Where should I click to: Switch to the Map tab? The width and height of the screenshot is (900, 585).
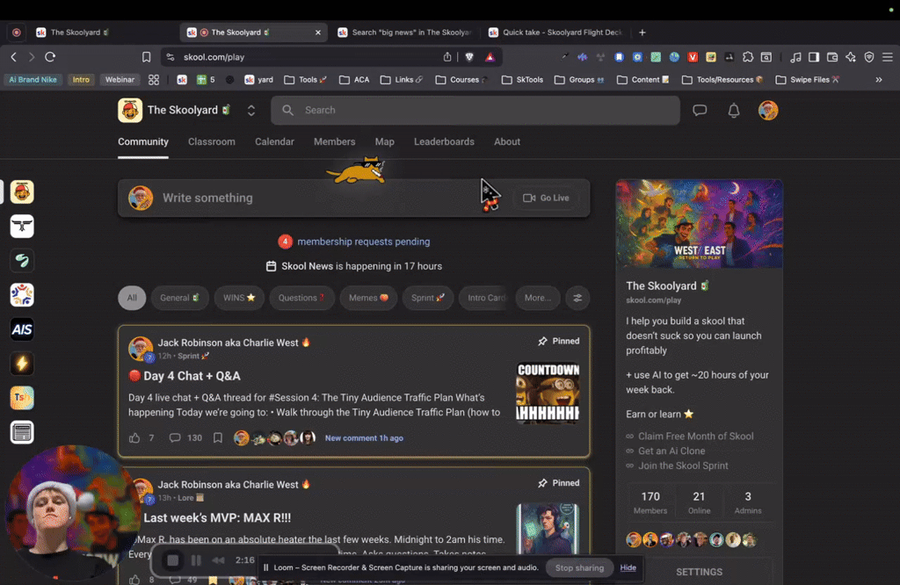point(385,141)
